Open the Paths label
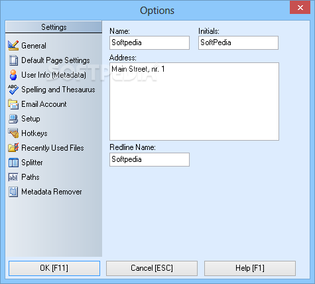Screen dimensions: 315x284 [31, 177]
